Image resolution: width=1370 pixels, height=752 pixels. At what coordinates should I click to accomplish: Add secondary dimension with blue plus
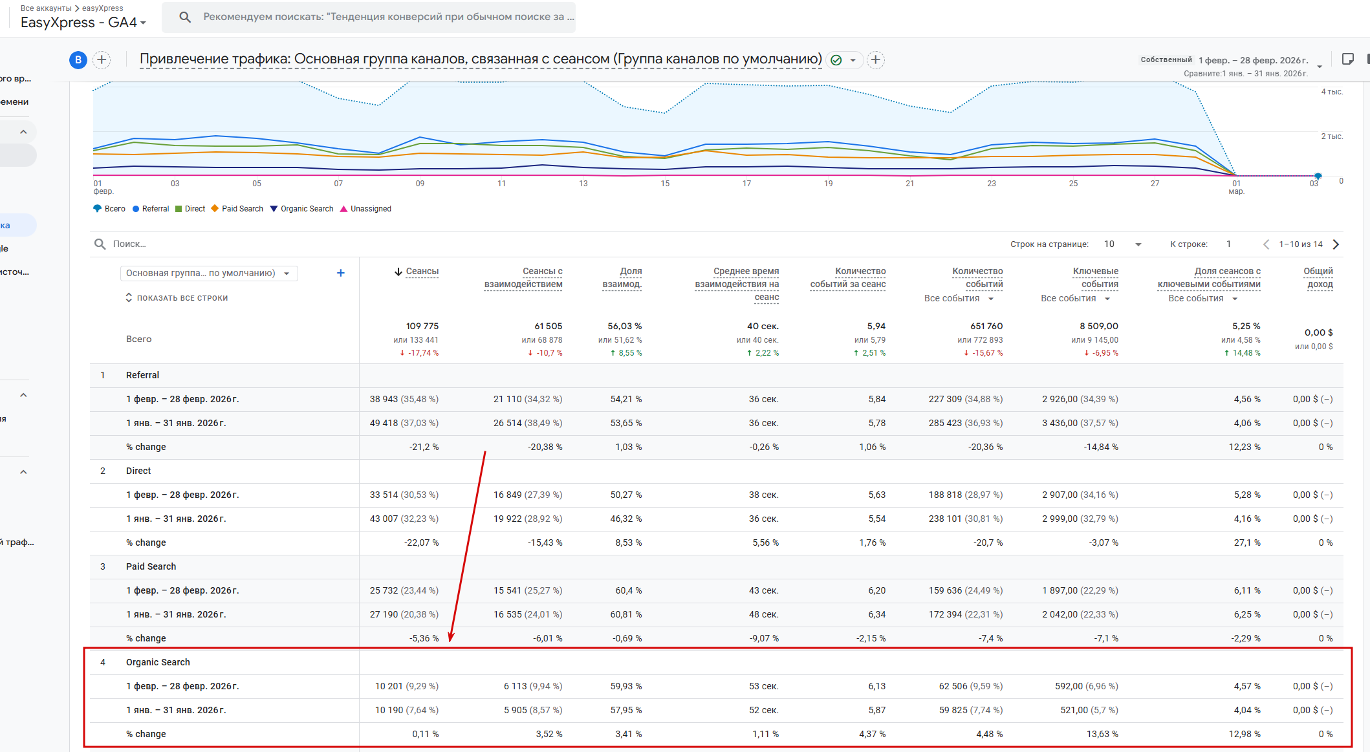click(340, 273)
